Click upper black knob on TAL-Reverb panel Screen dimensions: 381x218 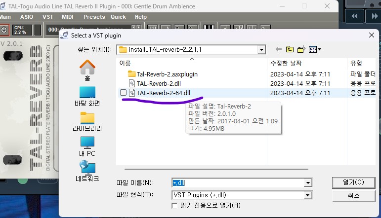coord(13,56)
